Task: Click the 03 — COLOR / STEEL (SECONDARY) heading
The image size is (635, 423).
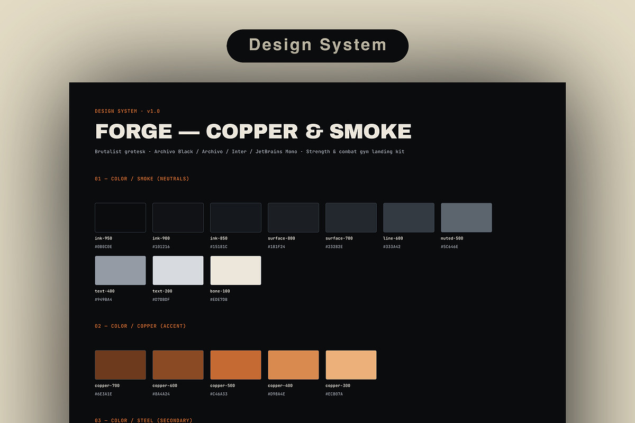Action: 143,420
